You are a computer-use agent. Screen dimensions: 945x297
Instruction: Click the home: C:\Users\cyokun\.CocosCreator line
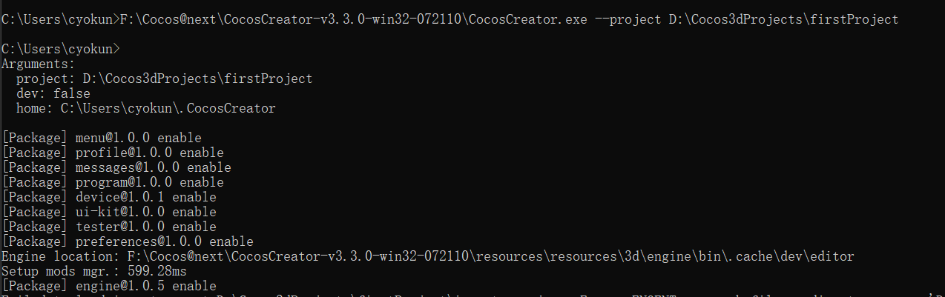click(145, 108)
